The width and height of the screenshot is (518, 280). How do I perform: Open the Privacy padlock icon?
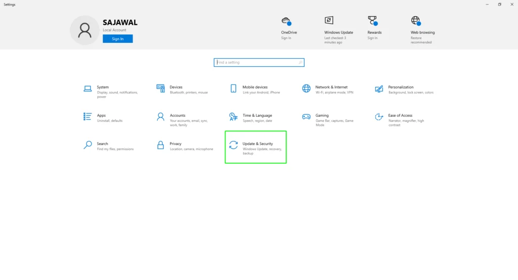pyautogui.click(x=160, y=145)
